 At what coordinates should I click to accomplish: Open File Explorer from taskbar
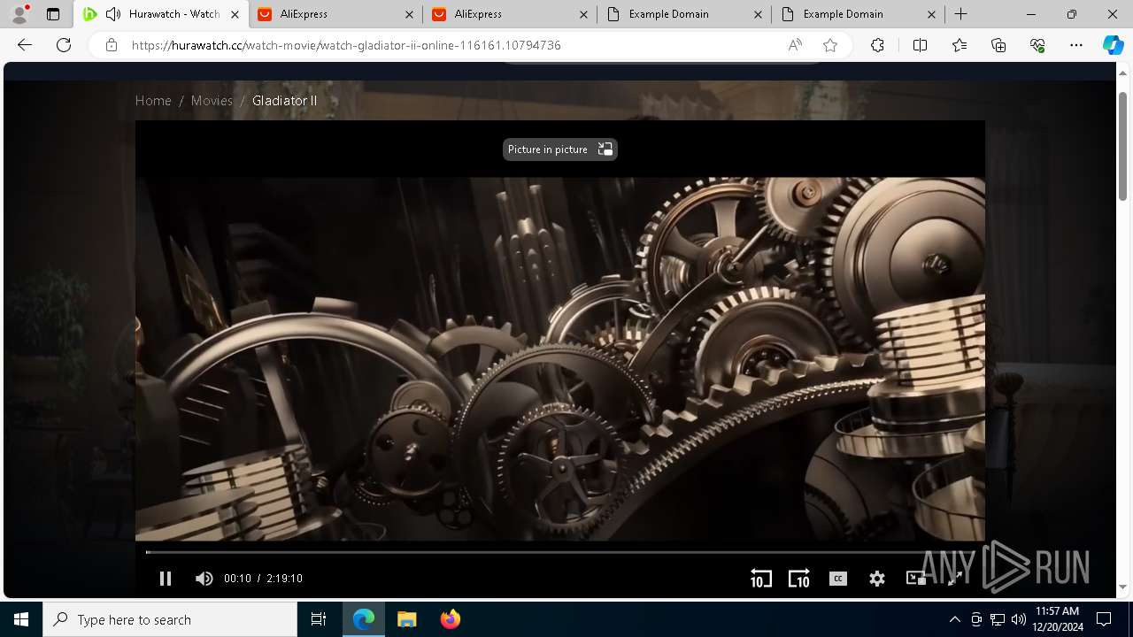point(406,619)
